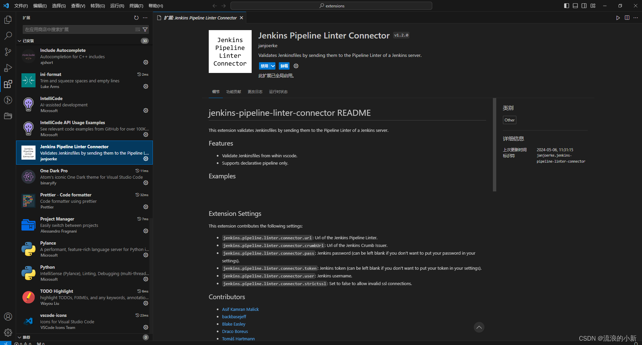Close the Jenkins Pipeline Linter Connector tab

pos(241,18)
